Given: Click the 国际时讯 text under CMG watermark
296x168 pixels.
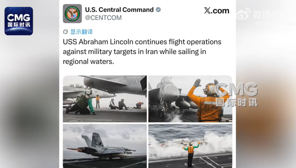Looking at the screenshot, I should 237,102.
